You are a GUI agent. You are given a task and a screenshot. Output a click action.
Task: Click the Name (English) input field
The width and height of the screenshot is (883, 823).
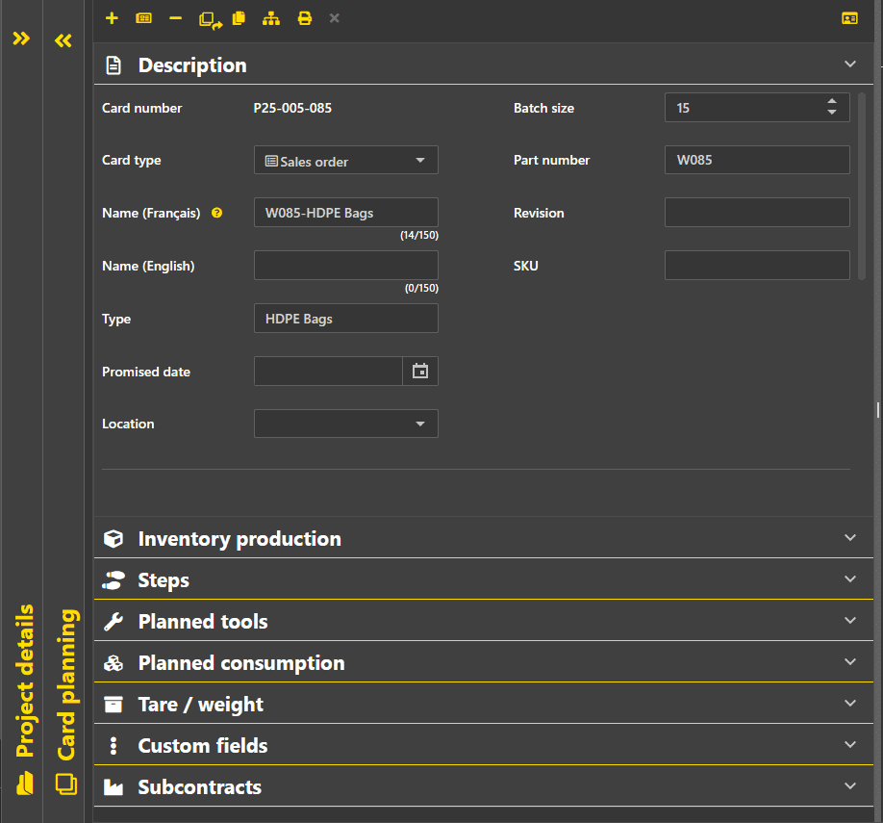pyautogui.click(x=345, y=266)
